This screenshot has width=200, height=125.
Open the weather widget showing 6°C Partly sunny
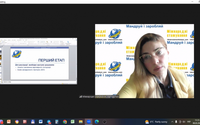156,122
